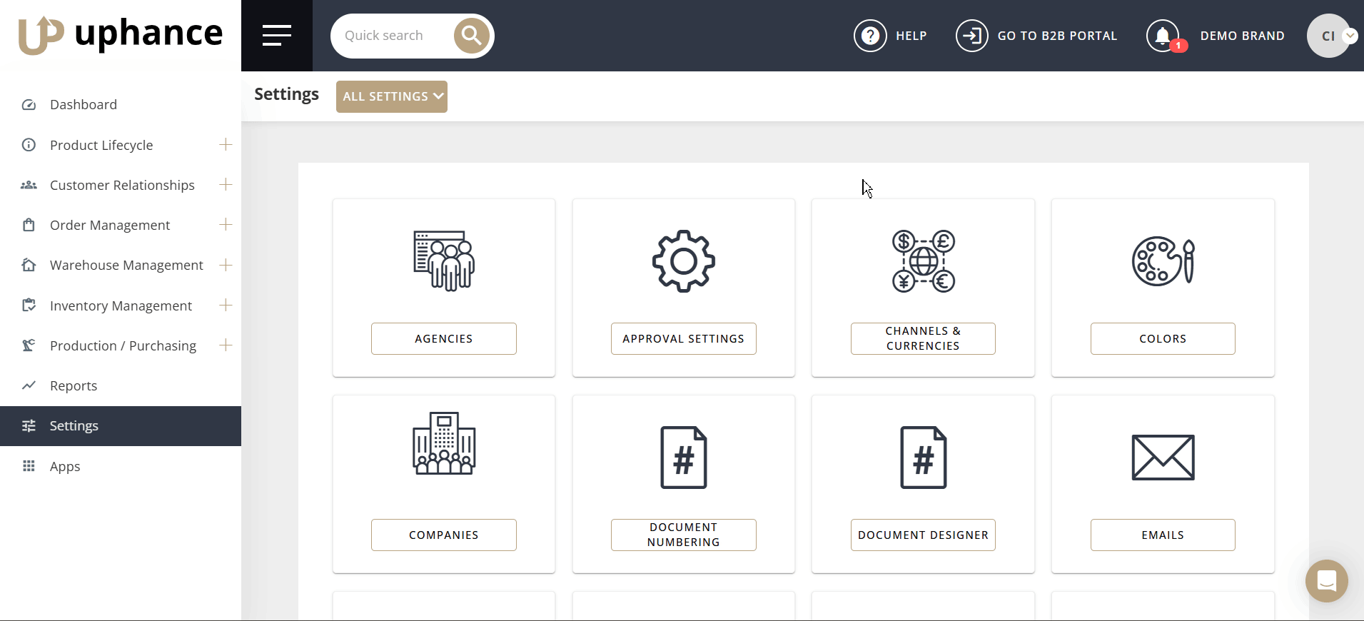Click into the Quick search field
Viewport: 1364px width, 621px height.
[x=391, y=36]
